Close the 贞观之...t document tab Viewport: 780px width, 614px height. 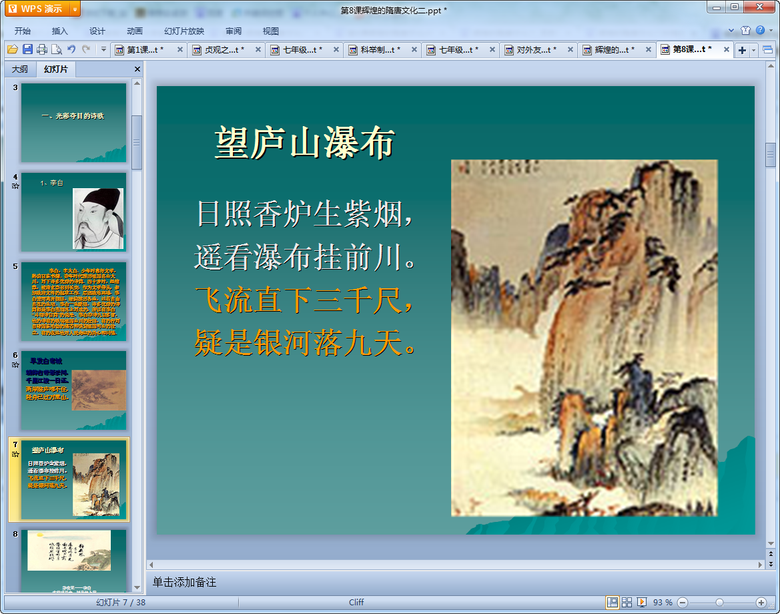(x=258, y=49)
